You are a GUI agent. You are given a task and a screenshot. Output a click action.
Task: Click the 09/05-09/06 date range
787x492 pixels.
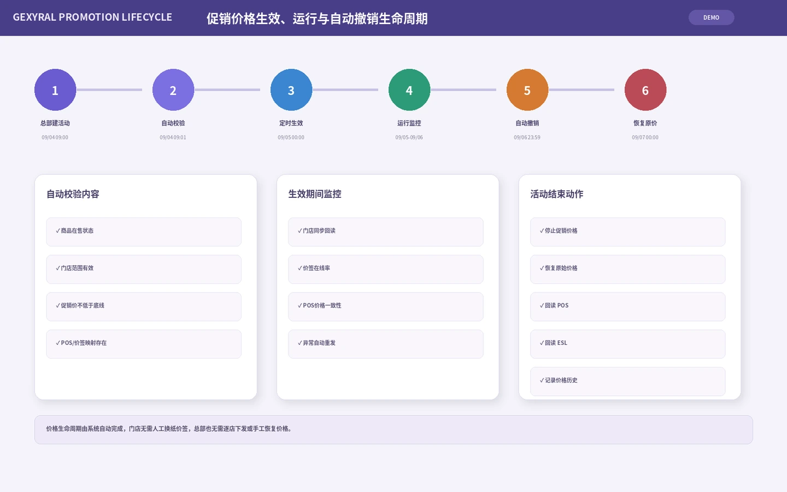tap(409, 137)
